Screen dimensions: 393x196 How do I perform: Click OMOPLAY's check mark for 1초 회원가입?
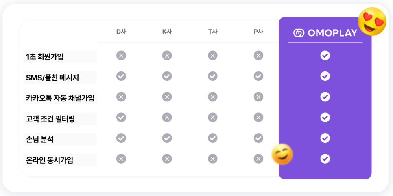coord(325,55)
